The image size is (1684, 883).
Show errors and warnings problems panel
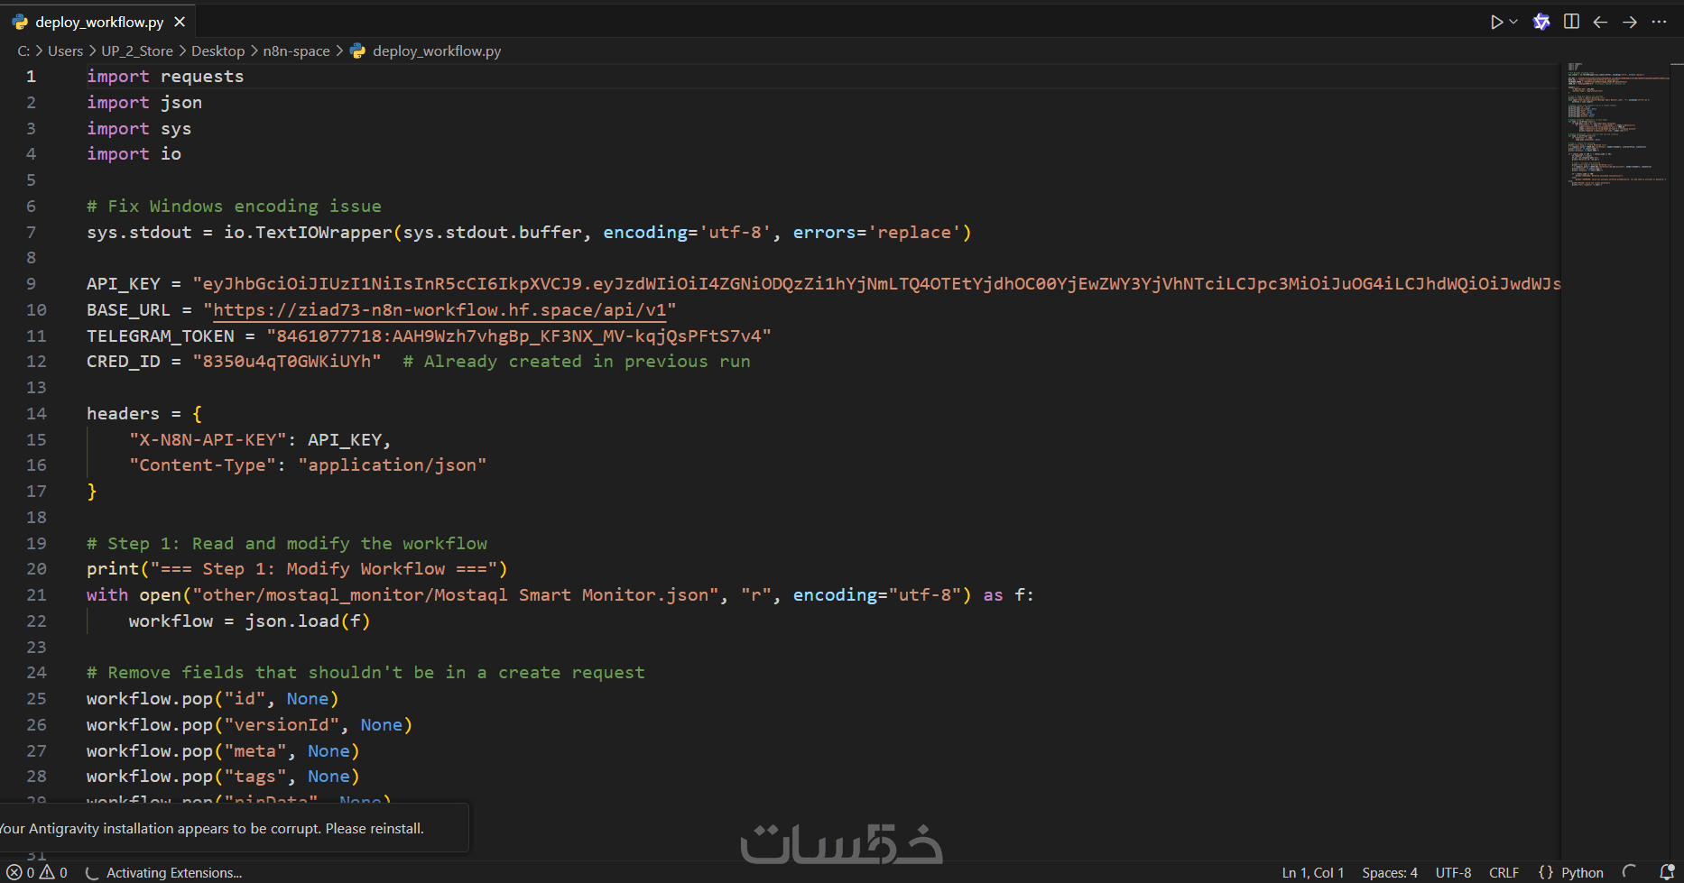pyautogui.click(x=37, y=872)
